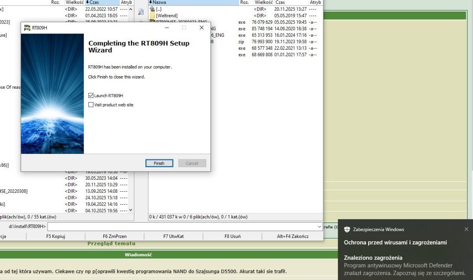Sort left panel by Czas column
Viewport: 473px width, 280px height.
(x=102, y=2)
